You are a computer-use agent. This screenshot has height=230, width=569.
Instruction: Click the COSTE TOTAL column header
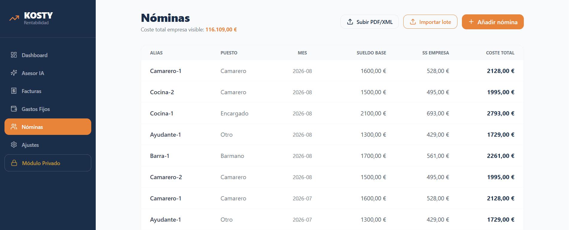point(500,53)
